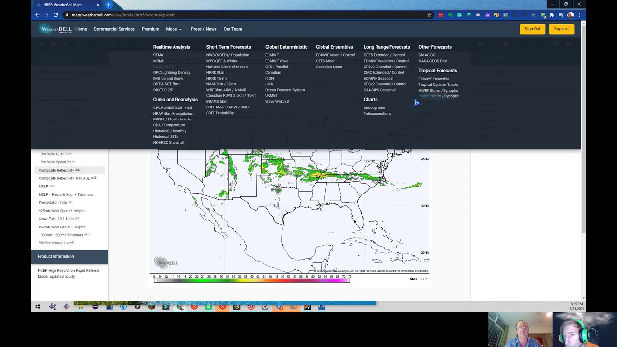Click the Support button
Image resolution: width=617 pixels, height=347 pixels.
tap(562, 29)
